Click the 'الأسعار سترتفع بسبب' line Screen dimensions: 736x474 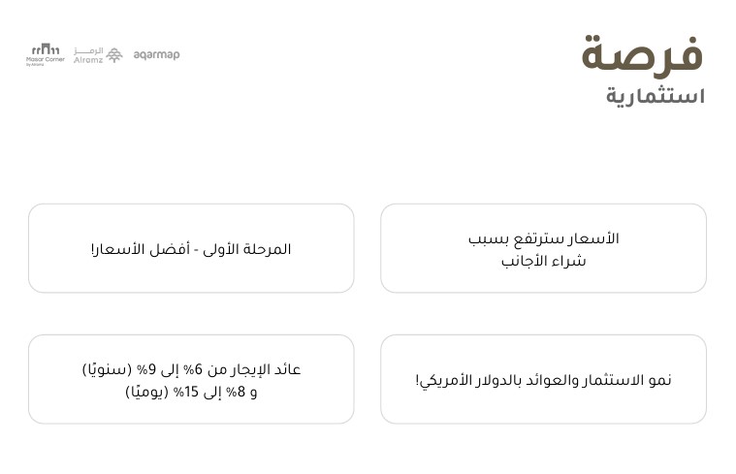pos(543,238)
